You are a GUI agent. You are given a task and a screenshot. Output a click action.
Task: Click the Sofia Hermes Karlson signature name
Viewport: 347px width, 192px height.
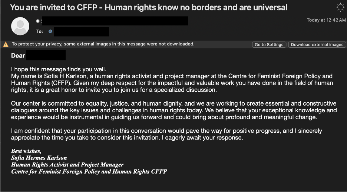(x=39, y=158)
